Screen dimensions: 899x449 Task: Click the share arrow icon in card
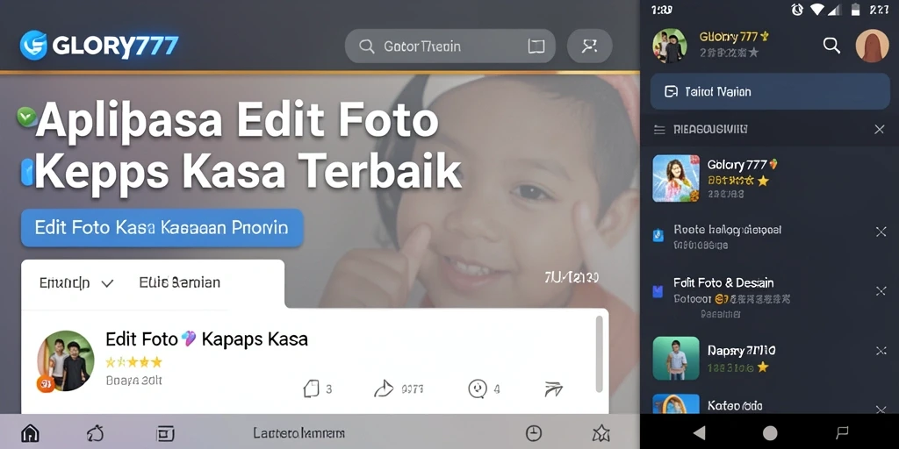[384, 388]
